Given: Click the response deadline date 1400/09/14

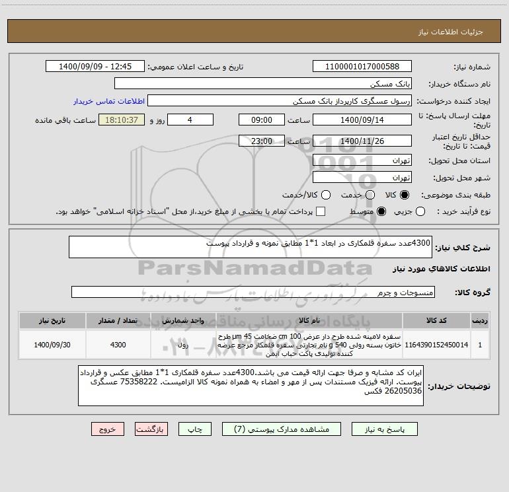Looking at the screenshot, I should coord(362,120).
